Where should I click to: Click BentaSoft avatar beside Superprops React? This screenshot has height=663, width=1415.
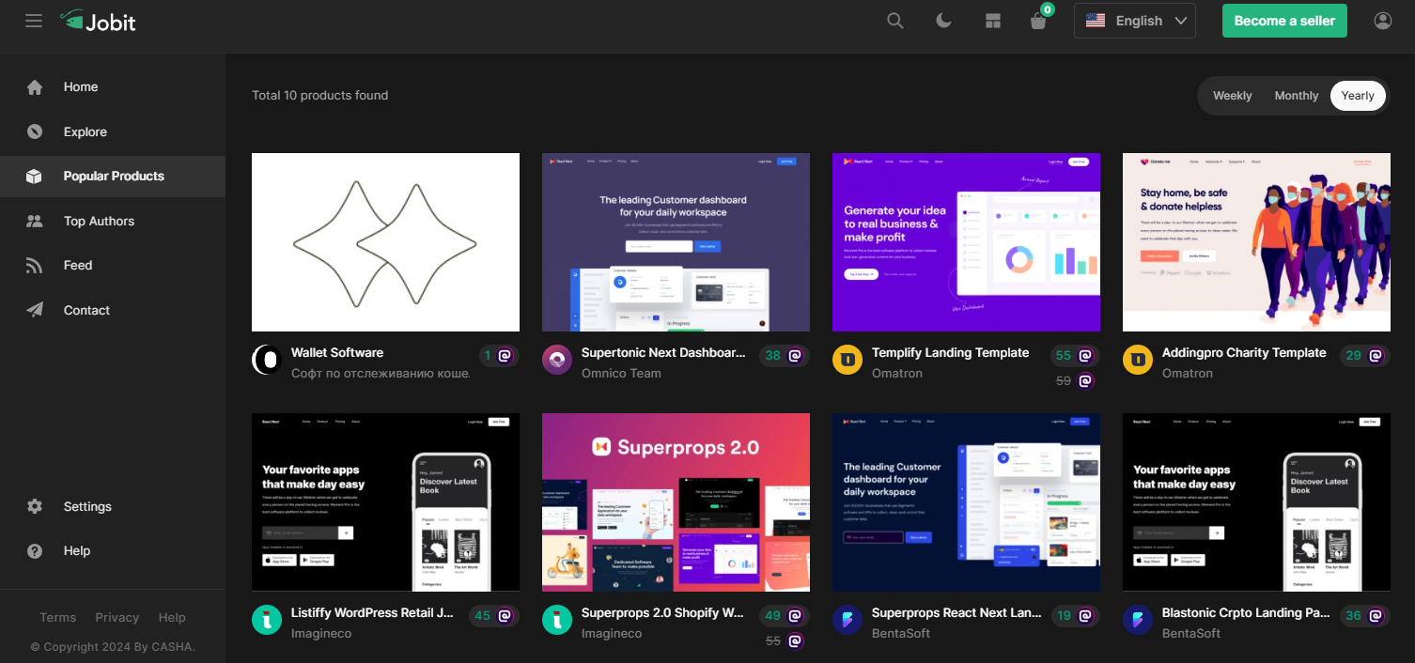pos(847,620)
